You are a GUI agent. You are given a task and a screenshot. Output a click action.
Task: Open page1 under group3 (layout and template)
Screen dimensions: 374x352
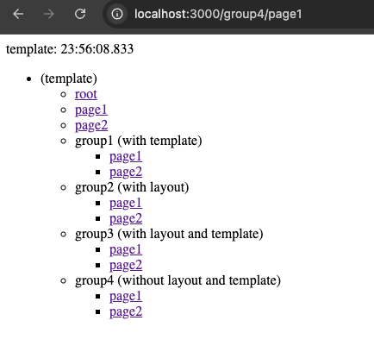126,249
